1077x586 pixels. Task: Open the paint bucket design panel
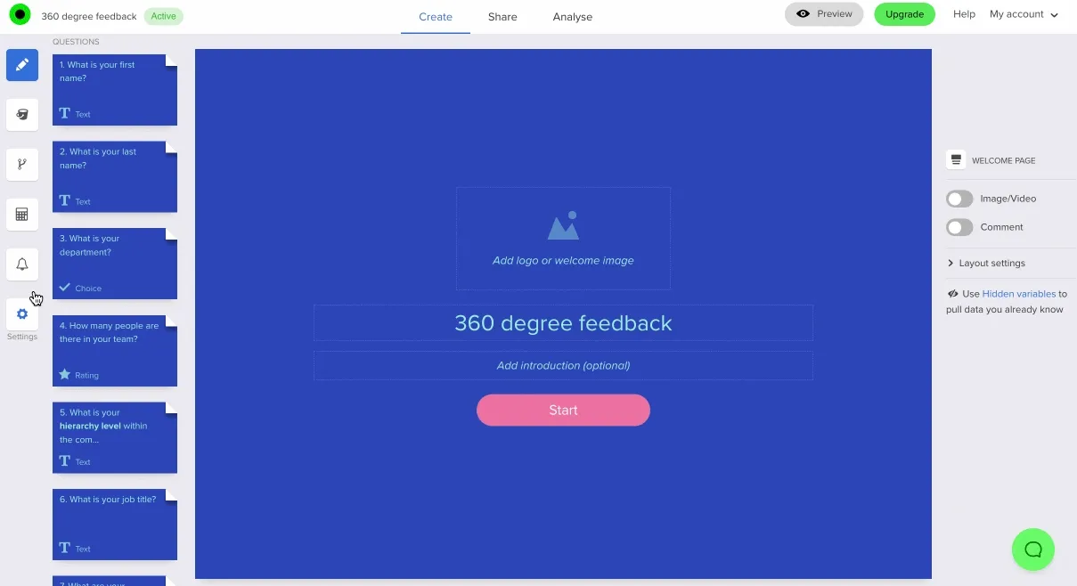[x=22, y=115]
